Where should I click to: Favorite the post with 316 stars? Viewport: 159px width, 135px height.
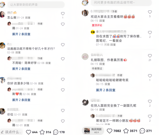click(42, 132)
